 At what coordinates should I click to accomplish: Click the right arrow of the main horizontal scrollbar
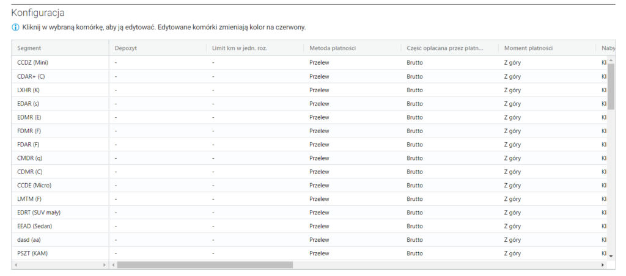603,265
